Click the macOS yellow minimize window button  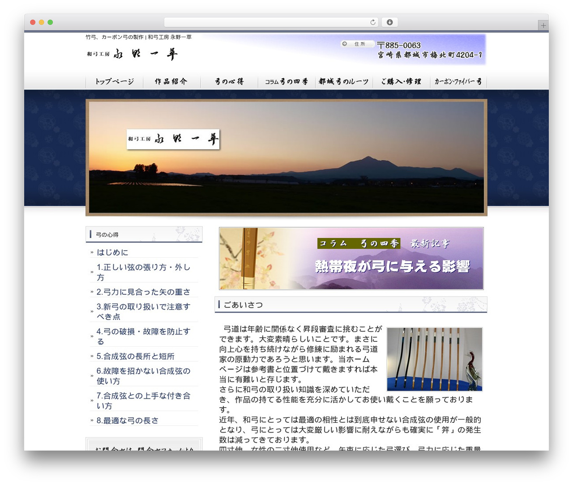point(41,22)
